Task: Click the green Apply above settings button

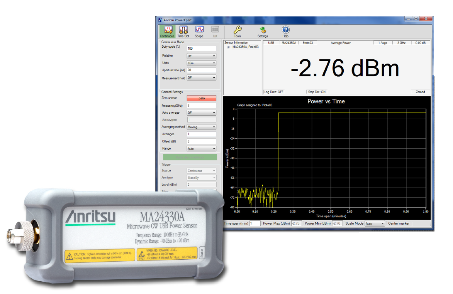Action: click(x=190, y=157)
